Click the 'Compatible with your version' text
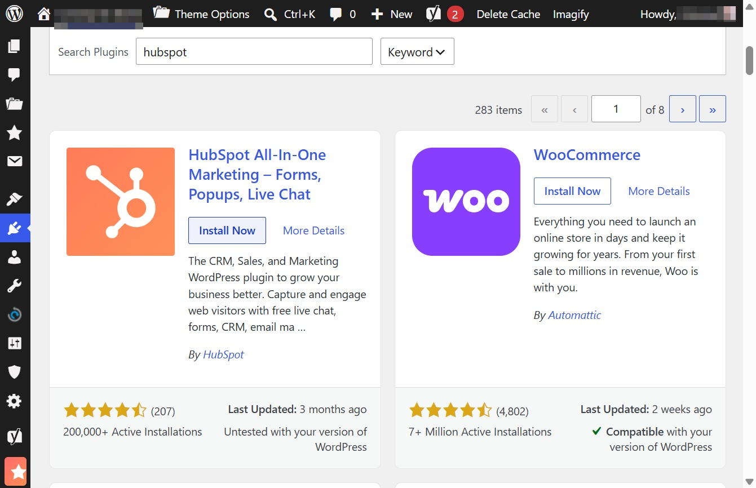Image resolution: width=756 pixels, height=488 pixels. (652, 440)
